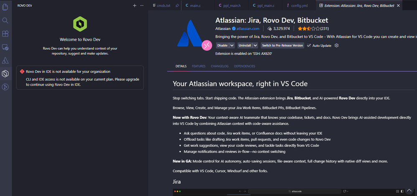Click the Atlassian publisher name
417x196 pixels.
tap(223, 28)
